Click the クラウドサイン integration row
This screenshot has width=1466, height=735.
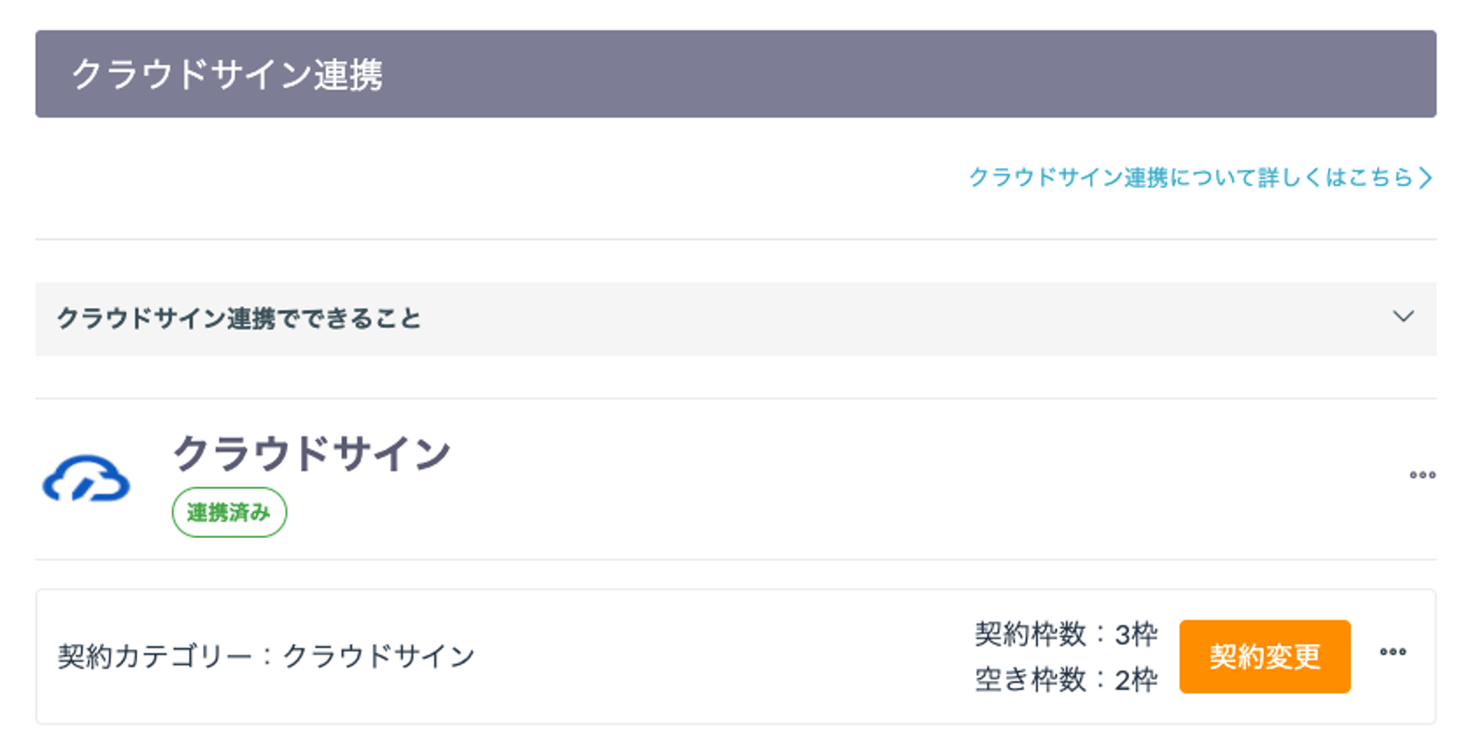[736, 479]
